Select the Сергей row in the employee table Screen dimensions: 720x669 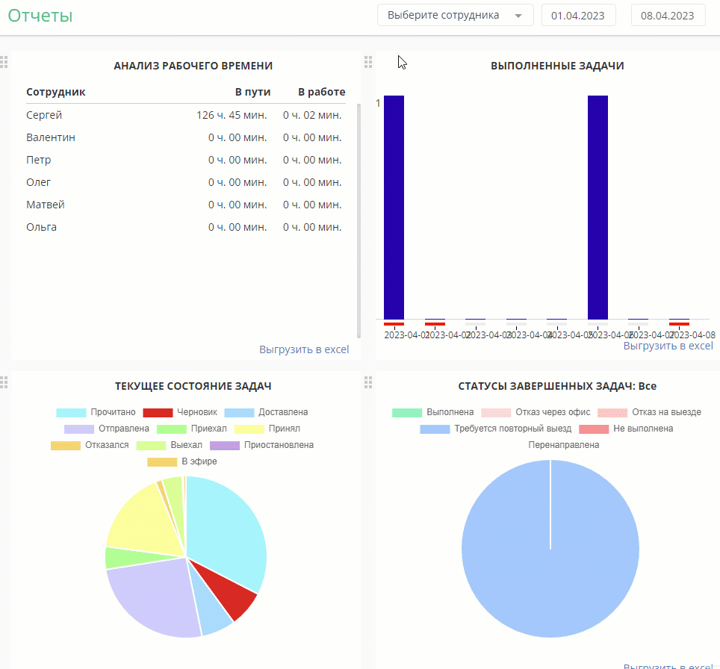pyautogui.click(x=185, y=115)
